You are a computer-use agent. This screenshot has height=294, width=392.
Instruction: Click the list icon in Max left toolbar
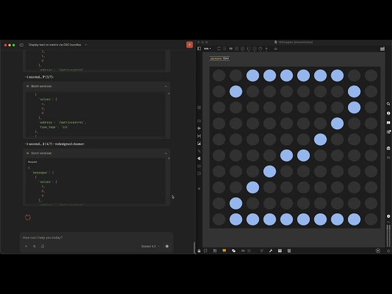click(199, 108)
